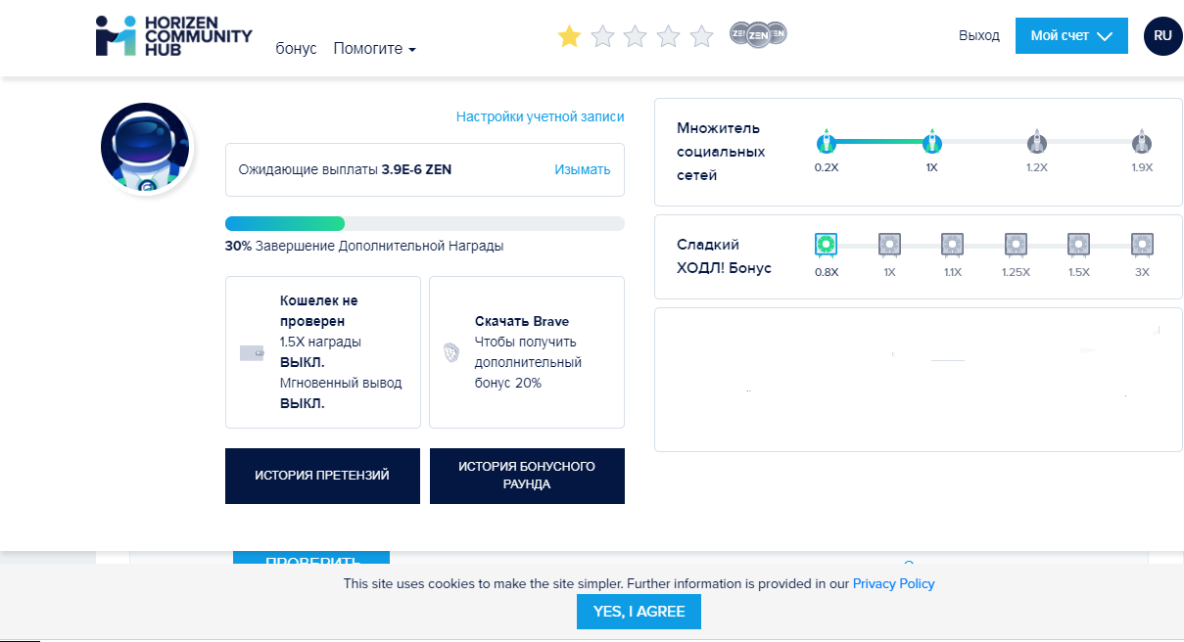Image resolution: width=1184 pixels, height=642 pixels.
Task: Click the 0.2X social multiplier rocket
Action: click(827, 142)
